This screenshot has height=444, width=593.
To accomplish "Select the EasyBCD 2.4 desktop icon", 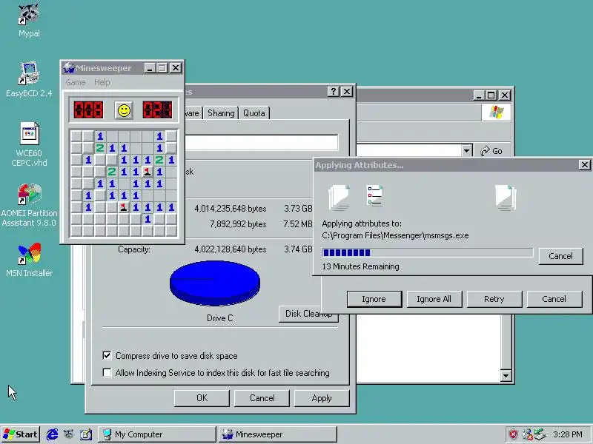I will click(x=29, y=79).
